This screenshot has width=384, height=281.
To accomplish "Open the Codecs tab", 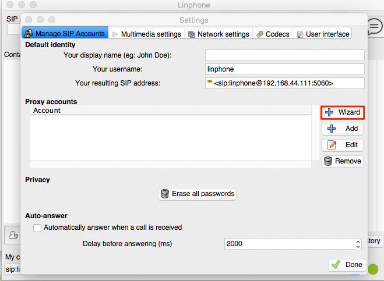I will tap(273, 34).
